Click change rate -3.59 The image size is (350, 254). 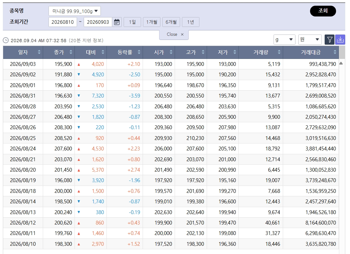[134, 96]
